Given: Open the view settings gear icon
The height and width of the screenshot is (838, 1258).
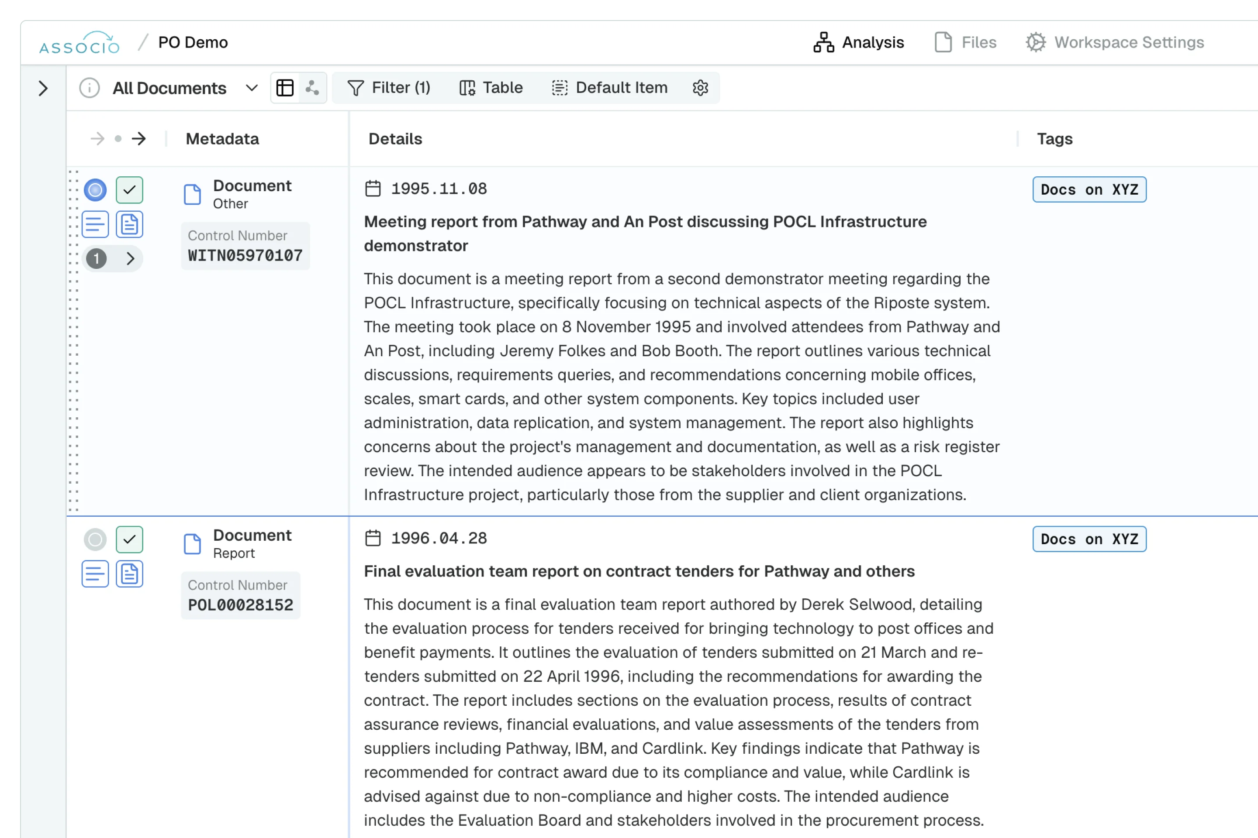Looking at the screenshot, I should point(700,88).
